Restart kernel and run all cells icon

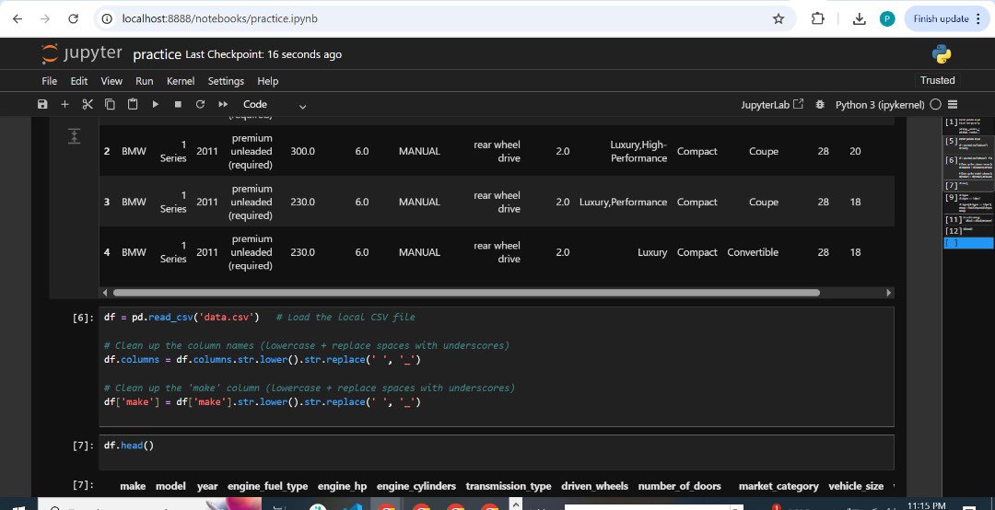click(223, 105)
